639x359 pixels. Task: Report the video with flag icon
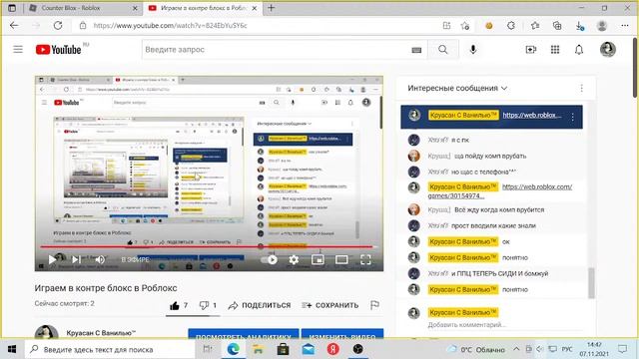click(x=374, y=305)
